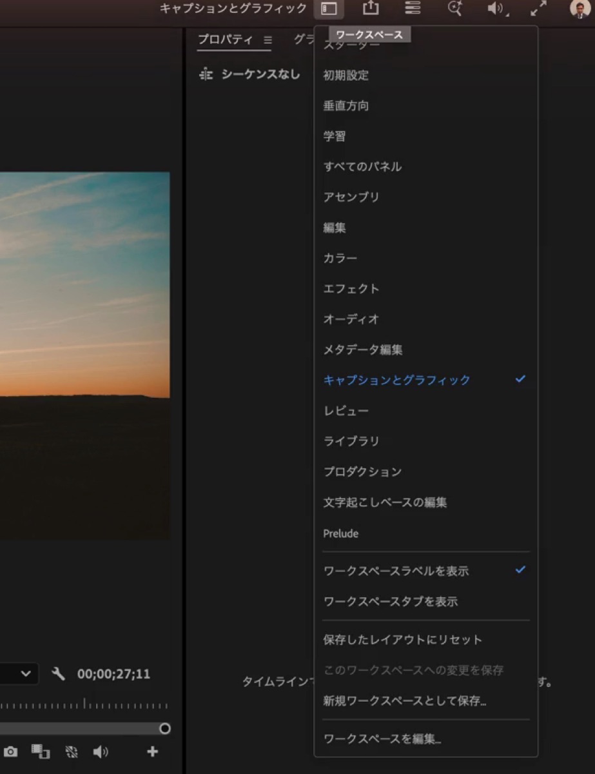This screenshot has height=774, width=595.
Task: Open the user profile avatar
Action: [x=580, y=8]
